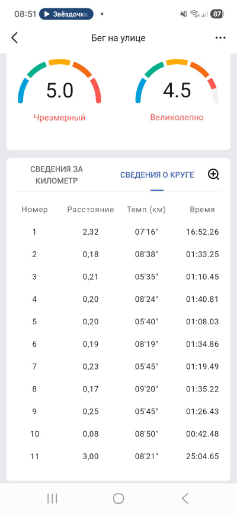237x515 pixels.
Task: Tap the Темп (км) column header
Action: click(x=146, y=210)
